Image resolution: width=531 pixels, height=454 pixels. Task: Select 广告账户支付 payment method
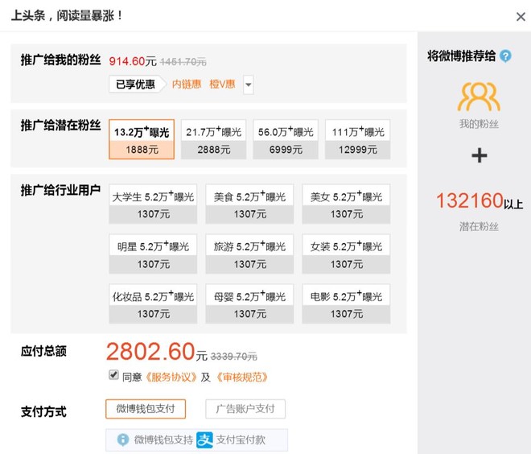pyautogui.click(x=245, y=409)
